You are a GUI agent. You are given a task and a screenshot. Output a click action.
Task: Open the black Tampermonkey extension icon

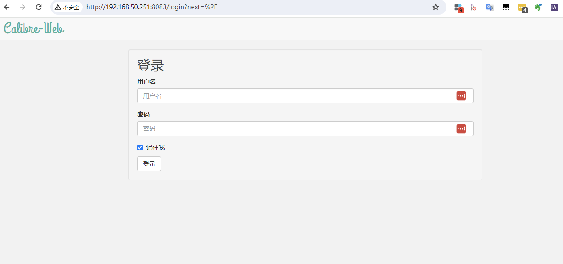pyautogui.click(x=506, y=7)
